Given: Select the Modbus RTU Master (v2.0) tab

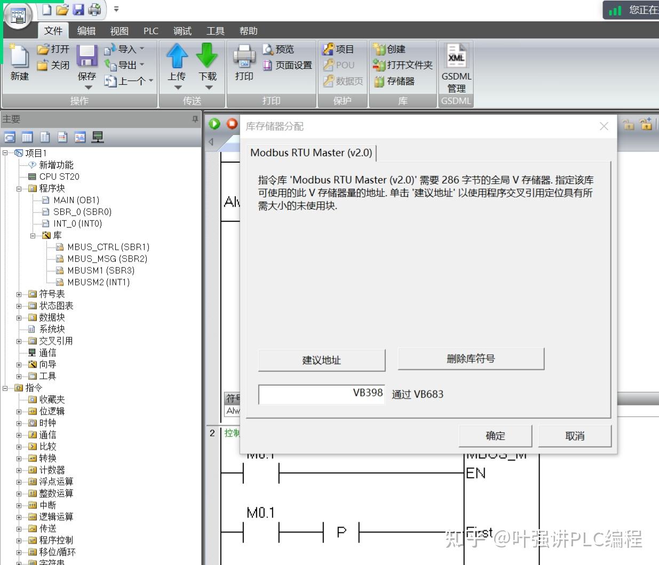Looking at the screenshot, I should pos(312,153).
